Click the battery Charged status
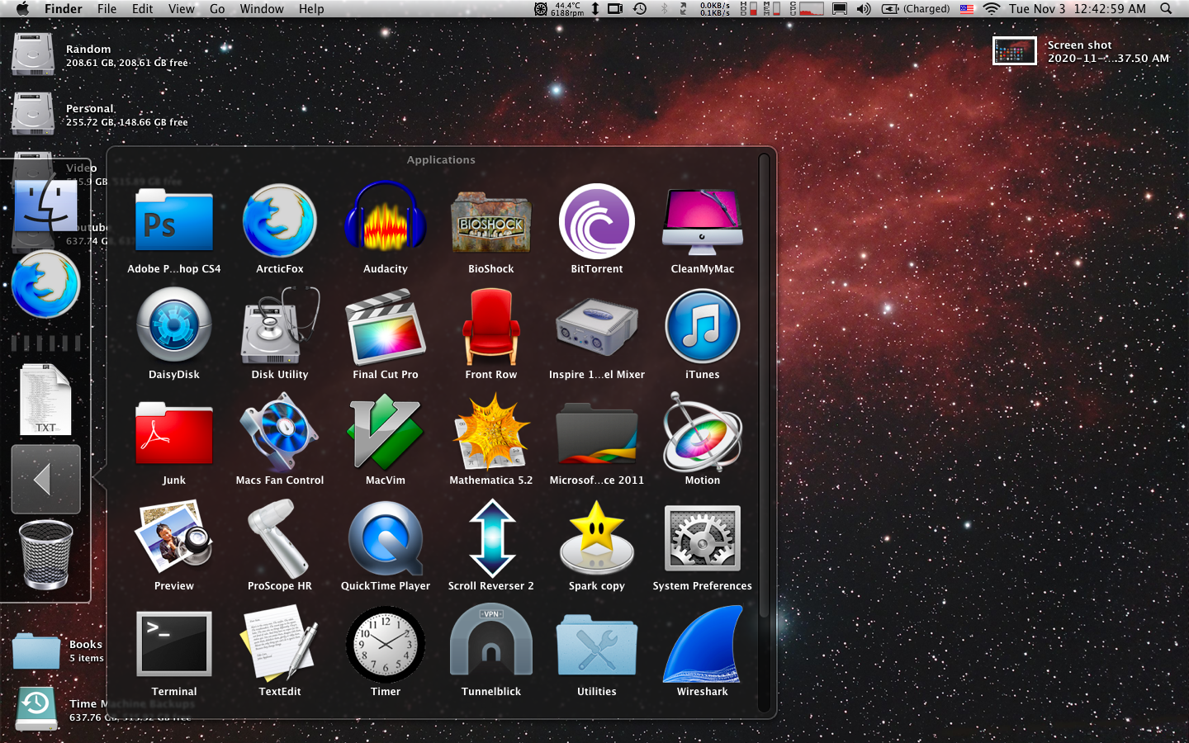 point(916,9)
